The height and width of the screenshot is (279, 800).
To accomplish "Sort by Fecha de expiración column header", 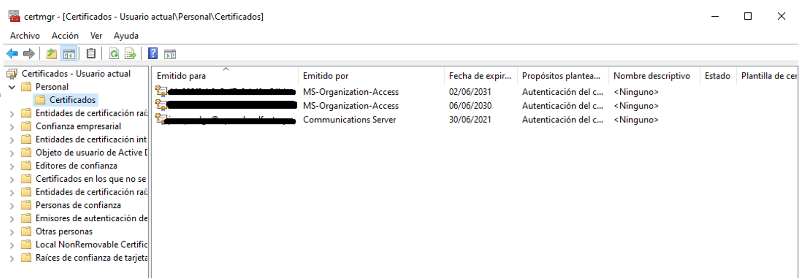I will (x=480, y=76).
